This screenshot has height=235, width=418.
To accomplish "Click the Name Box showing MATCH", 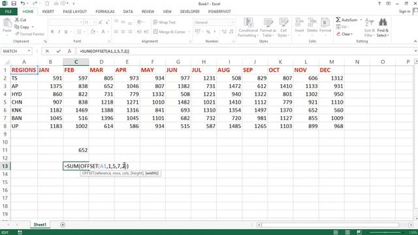I will pos(14,51).
